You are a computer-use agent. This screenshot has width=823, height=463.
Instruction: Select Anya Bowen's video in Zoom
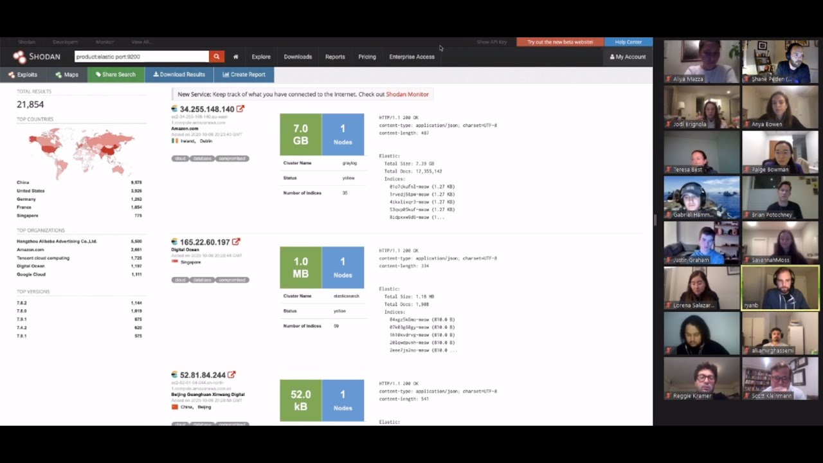[x=780, y=107]
